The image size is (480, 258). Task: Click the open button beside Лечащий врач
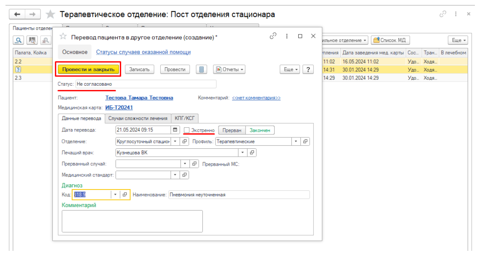pos(252,153)
